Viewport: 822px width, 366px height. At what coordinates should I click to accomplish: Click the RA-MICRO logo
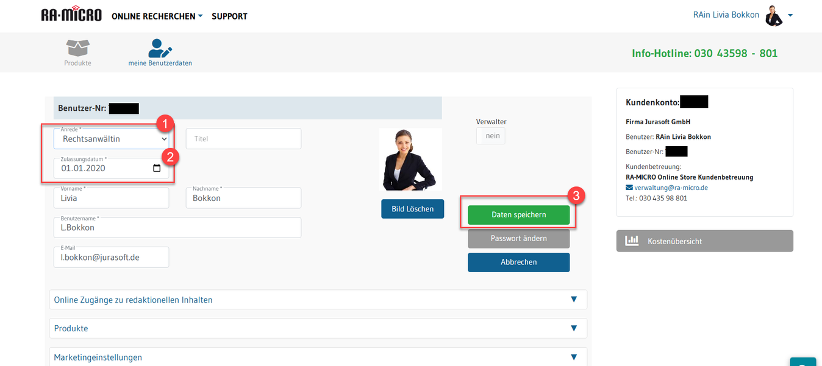[x=71, y=15]
